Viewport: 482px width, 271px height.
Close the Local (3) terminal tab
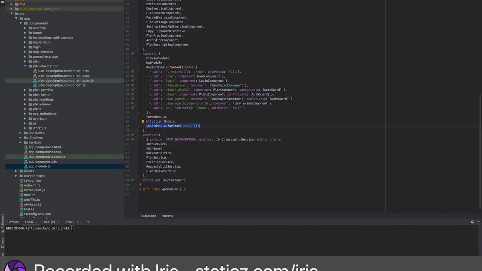pyautogui.click(x=81, y=222)
